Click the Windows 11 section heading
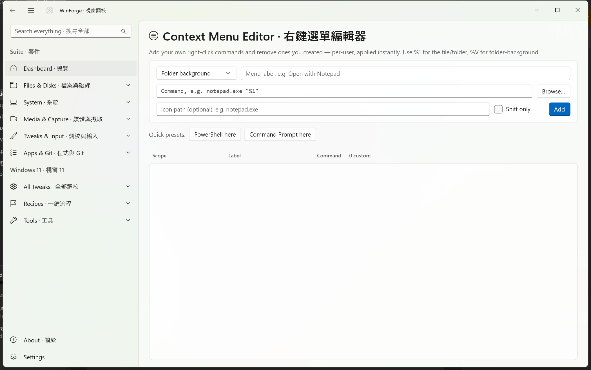This screenshot has width=591, height=370. coord(37,170)
